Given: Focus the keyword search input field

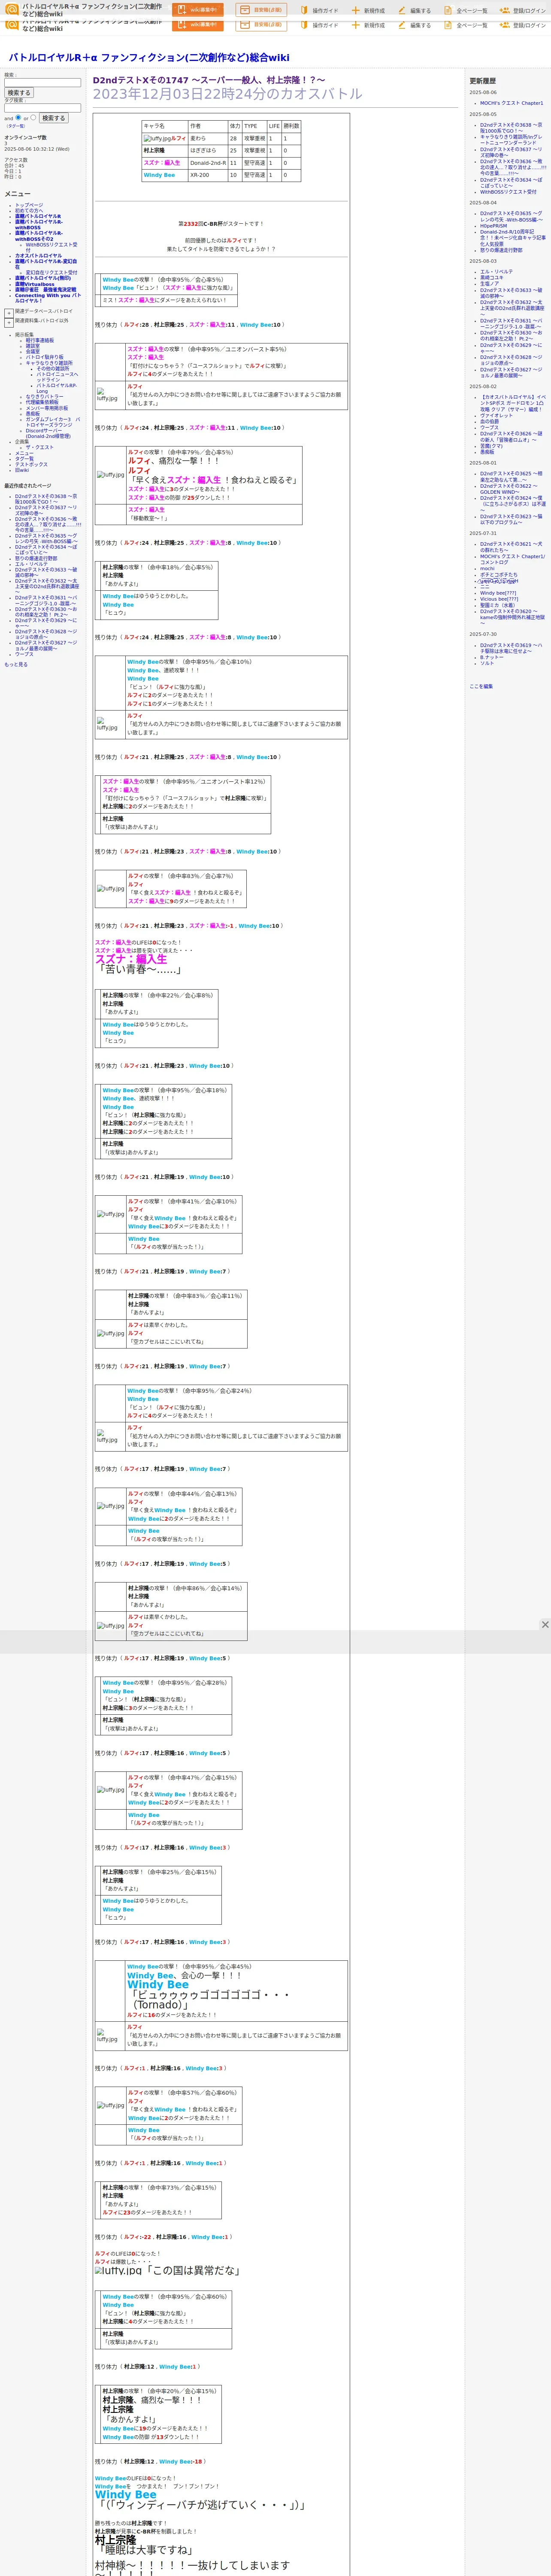Looking at the screenshot, I should click(42, 83).
